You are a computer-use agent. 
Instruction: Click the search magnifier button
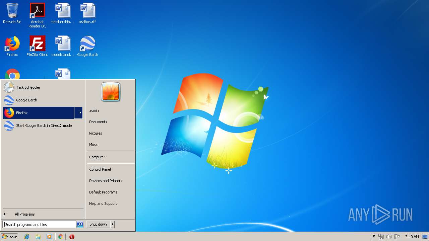click(80, 225)
